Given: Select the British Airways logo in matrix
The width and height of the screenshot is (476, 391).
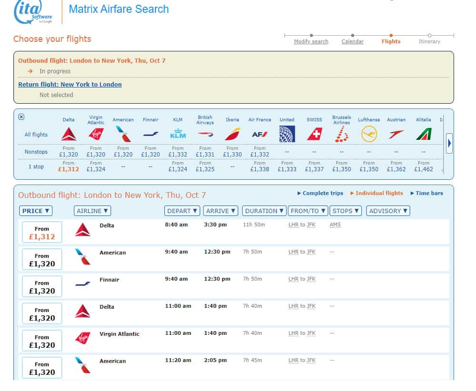Looking at the screenshot, I should [x=205, y=134].
